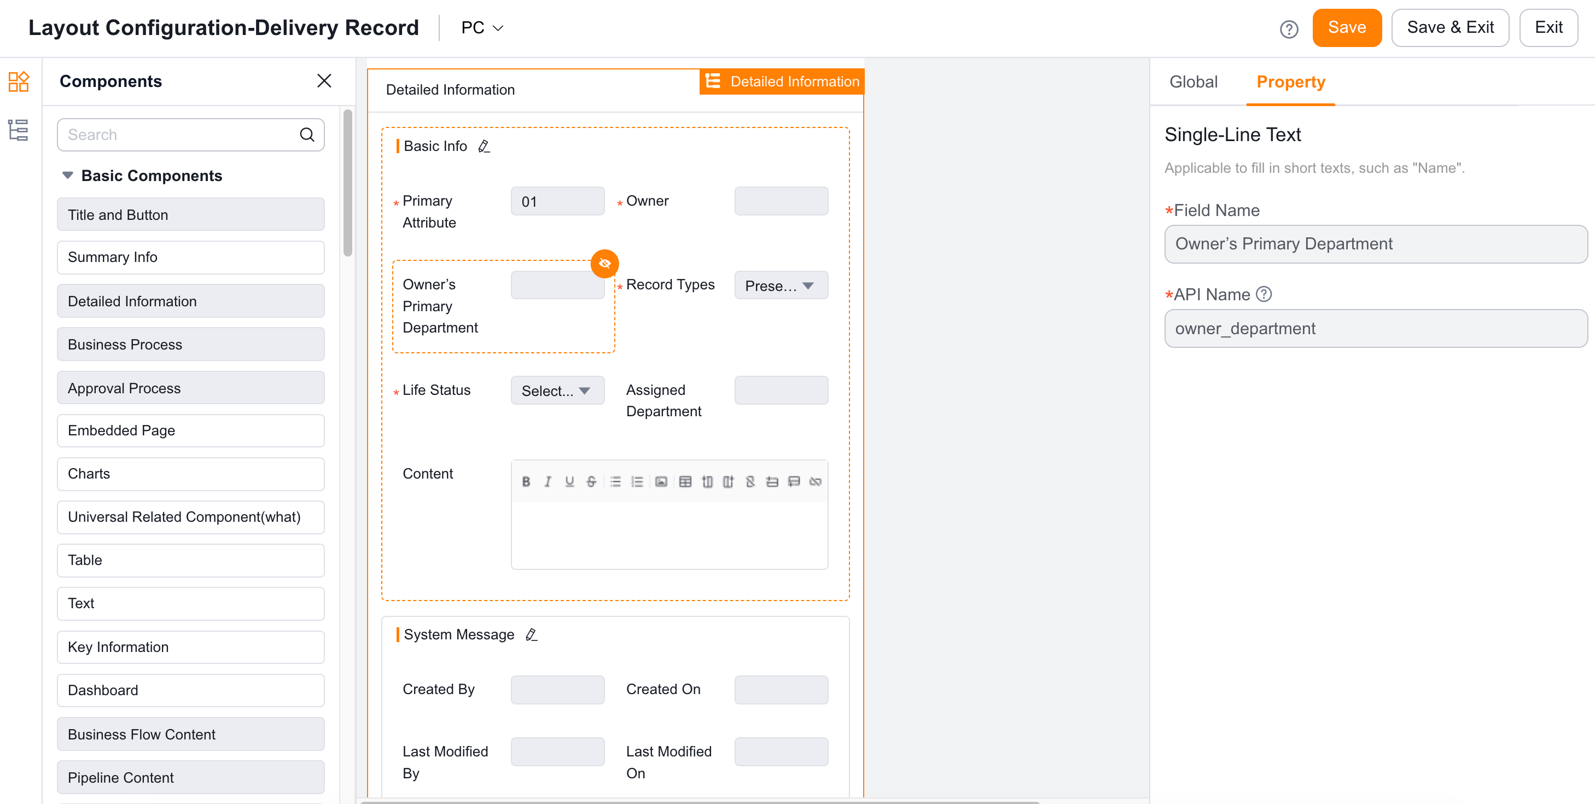Open the components grid icon in sidebar
1595x804 pixels.
click(x=19, y=81)
